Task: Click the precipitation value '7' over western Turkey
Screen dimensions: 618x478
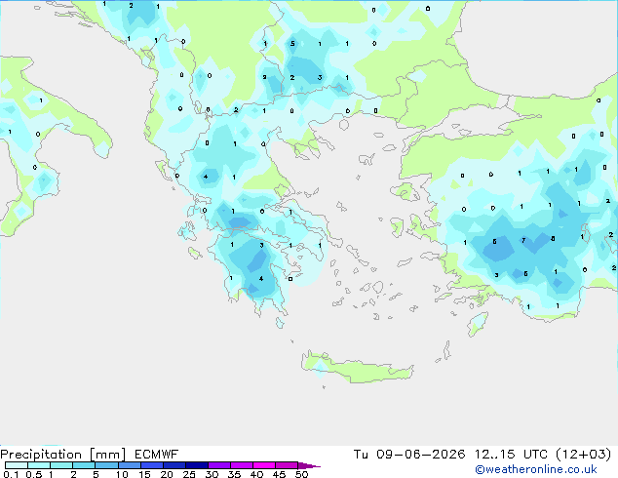Action: click(523, 240)
